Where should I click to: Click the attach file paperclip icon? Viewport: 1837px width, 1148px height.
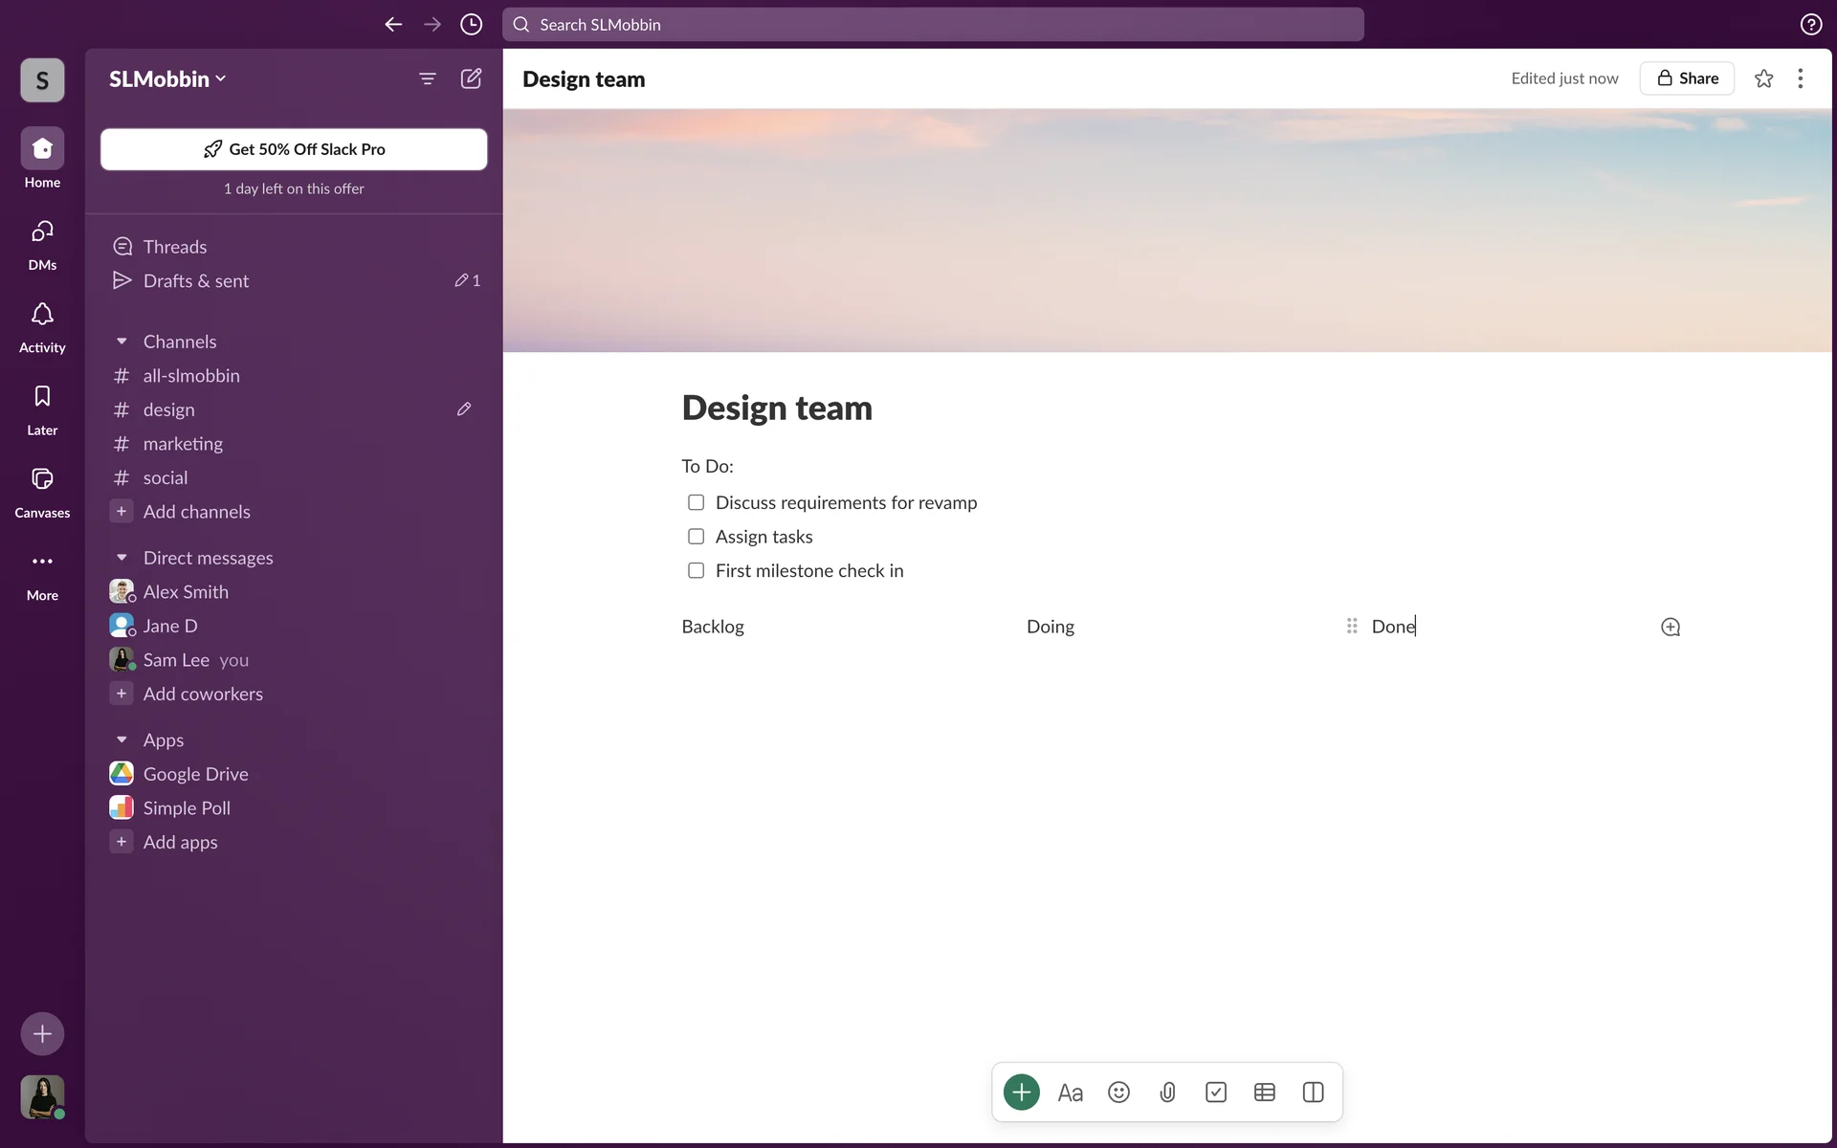pos(1167,1092)
